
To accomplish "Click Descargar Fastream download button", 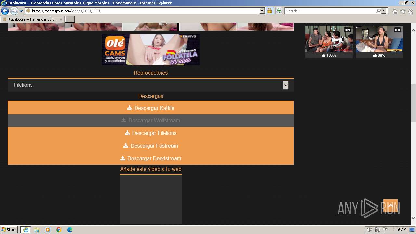I will 151,146.
